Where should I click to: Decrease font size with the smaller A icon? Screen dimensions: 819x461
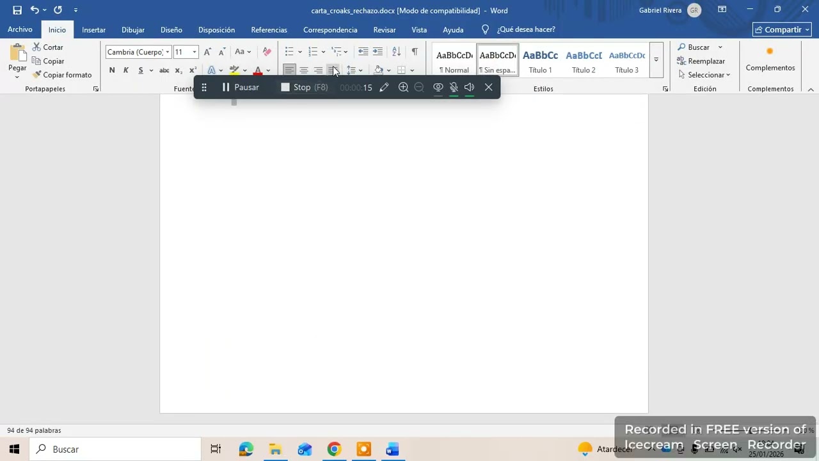click(x=221, y=52)
